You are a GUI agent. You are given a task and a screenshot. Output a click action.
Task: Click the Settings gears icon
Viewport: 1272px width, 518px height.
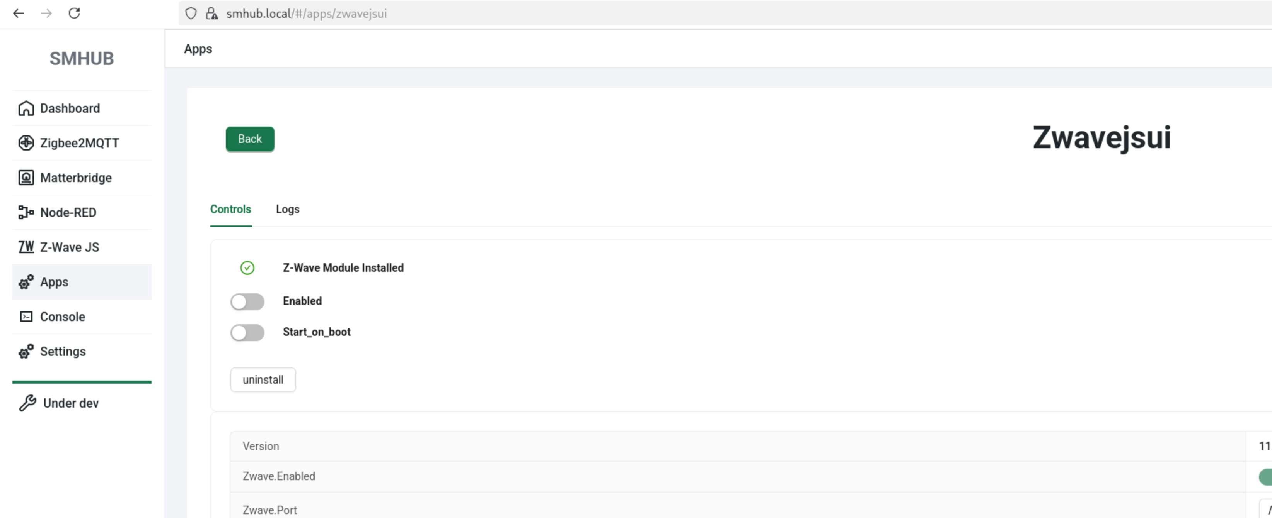tap(26, 351)
